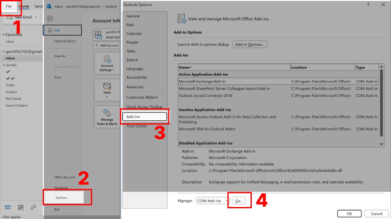Click the Add-in Options button
Image resolution: width=391 pixels, height=219 pixels.
(x=250, y=44)
